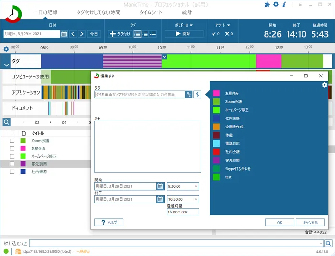335x256 pixels.
Task: Confirm with the OK button
Action: (x=279, y=222)
